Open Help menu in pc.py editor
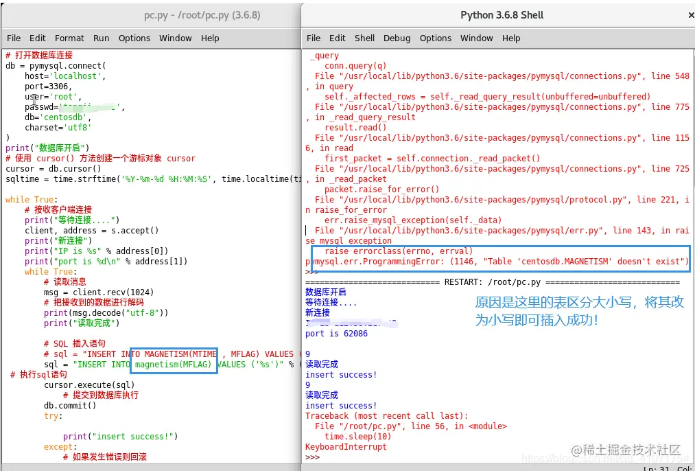Viewport: 695px width, 471px height. click(x=210, y=38)
